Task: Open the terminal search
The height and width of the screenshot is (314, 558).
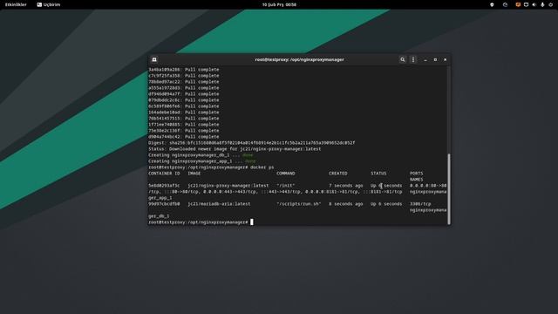Action: (403, 59)
